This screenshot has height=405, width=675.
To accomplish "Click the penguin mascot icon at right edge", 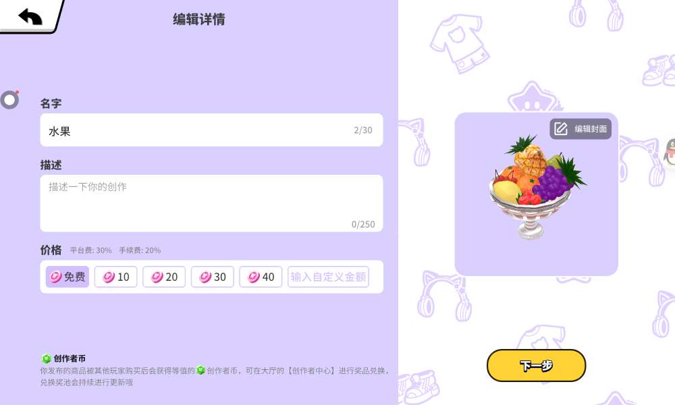I will click(x=670, y=152).
